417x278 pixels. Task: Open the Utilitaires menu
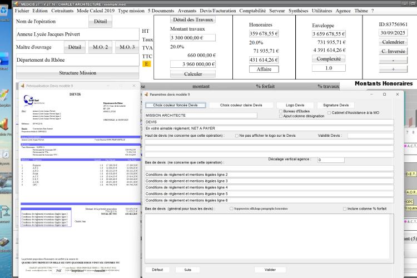click(322, 11)
